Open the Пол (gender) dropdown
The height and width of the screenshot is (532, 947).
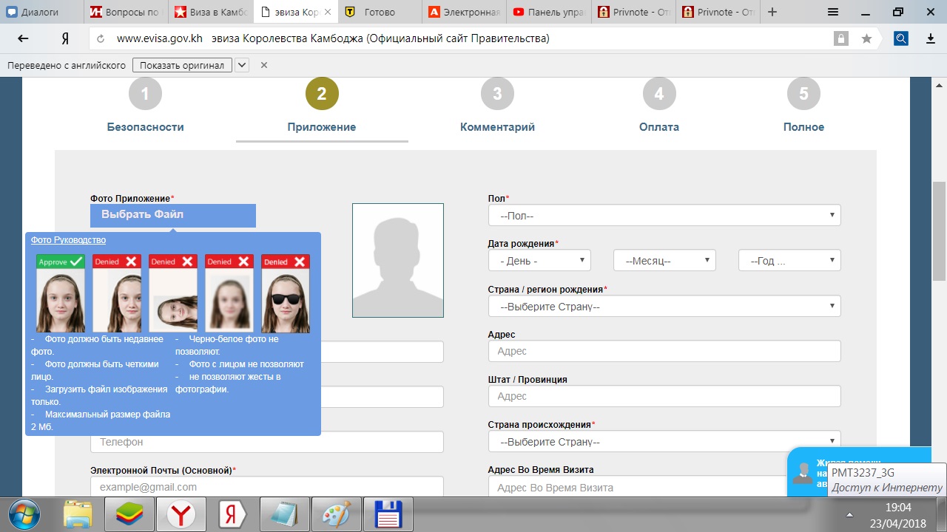[664, 215]
